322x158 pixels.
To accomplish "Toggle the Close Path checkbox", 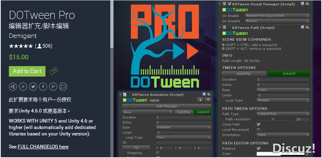I will (x=258, y=125).
